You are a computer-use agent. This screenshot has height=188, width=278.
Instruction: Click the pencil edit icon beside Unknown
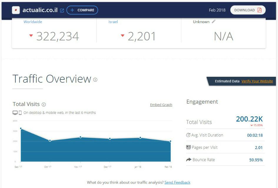pyautogui.click(x=214, y=22)
